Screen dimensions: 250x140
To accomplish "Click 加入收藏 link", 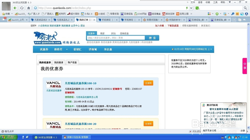I will pyautogui.click(x=159, y=26).
